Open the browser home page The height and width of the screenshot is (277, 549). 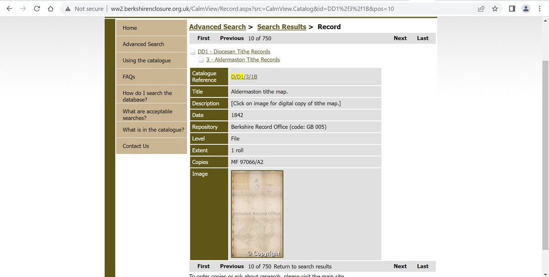(x=50, y=8)
